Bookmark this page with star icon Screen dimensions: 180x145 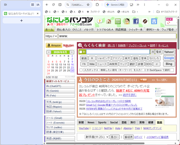(x=88, y=5)
